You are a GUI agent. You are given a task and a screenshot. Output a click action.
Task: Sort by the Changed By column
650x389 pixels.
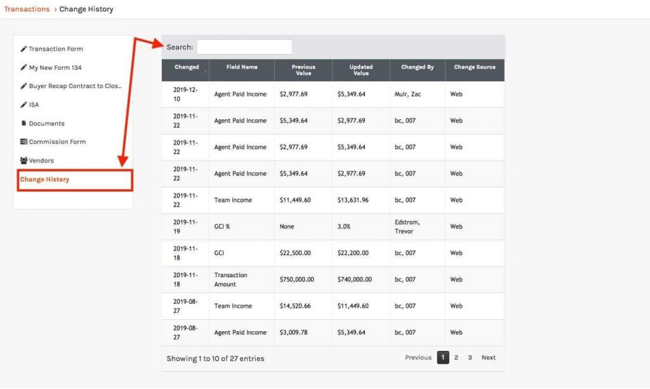(417, 70)
